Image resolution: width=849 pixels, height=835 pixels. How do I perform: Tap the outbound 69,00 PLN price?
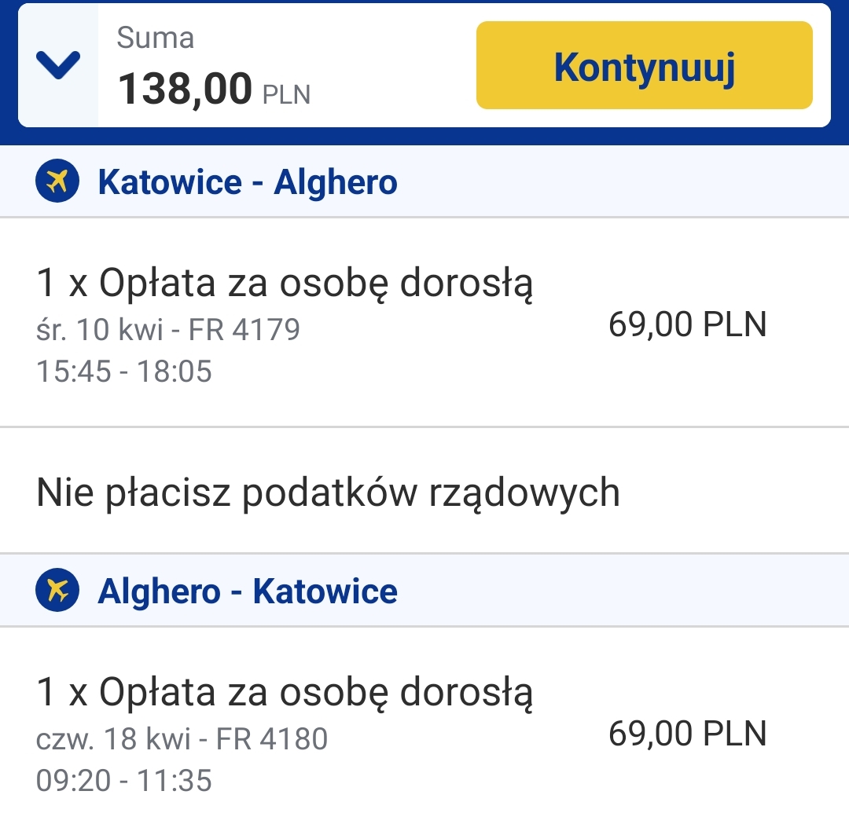[688, 324]
